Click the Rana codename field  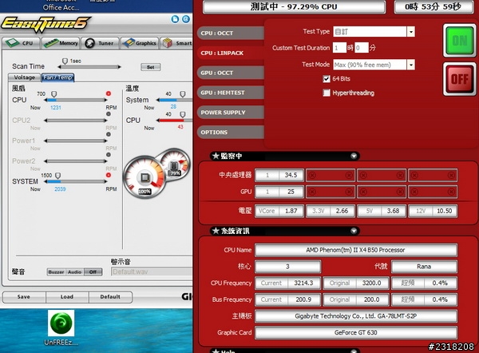(425, 267)
